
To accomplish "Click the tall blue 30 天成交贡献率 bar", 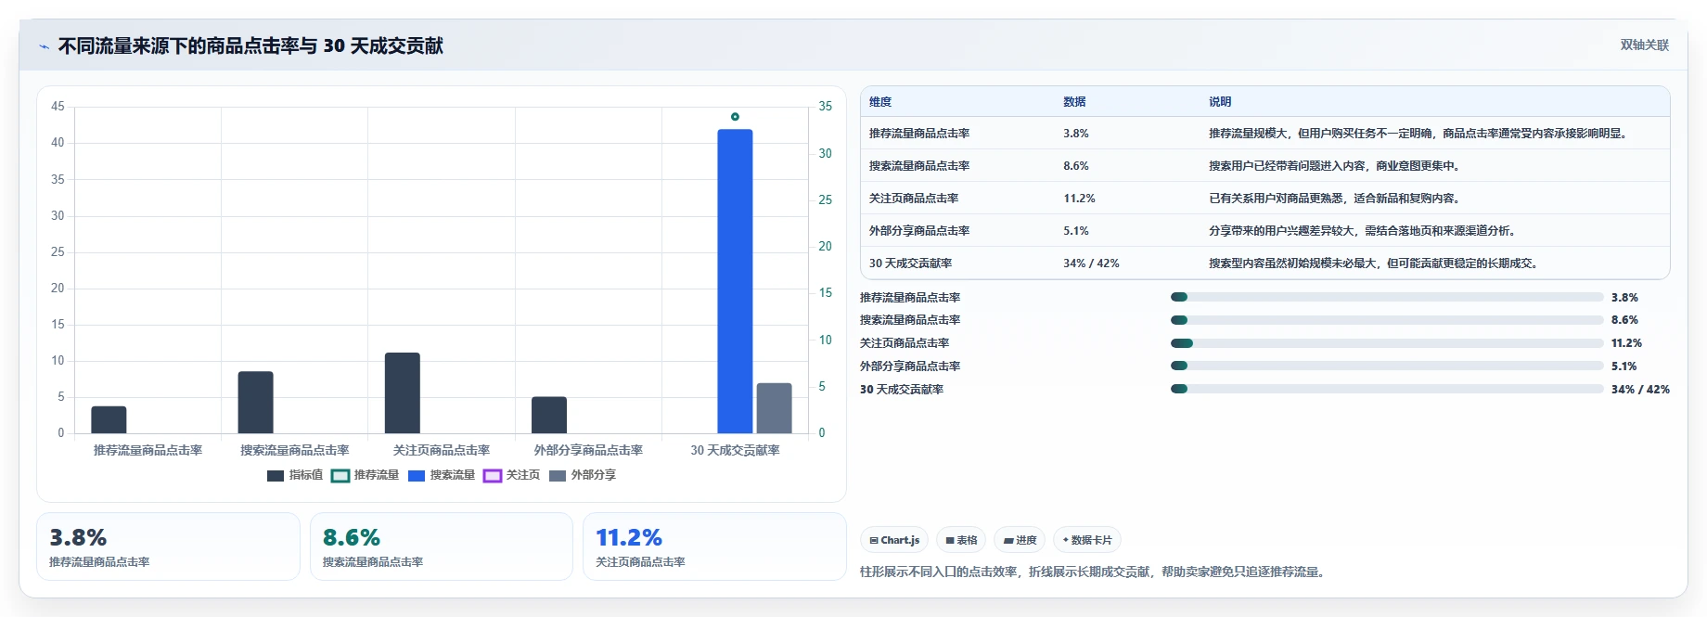I will pos(735,281).
